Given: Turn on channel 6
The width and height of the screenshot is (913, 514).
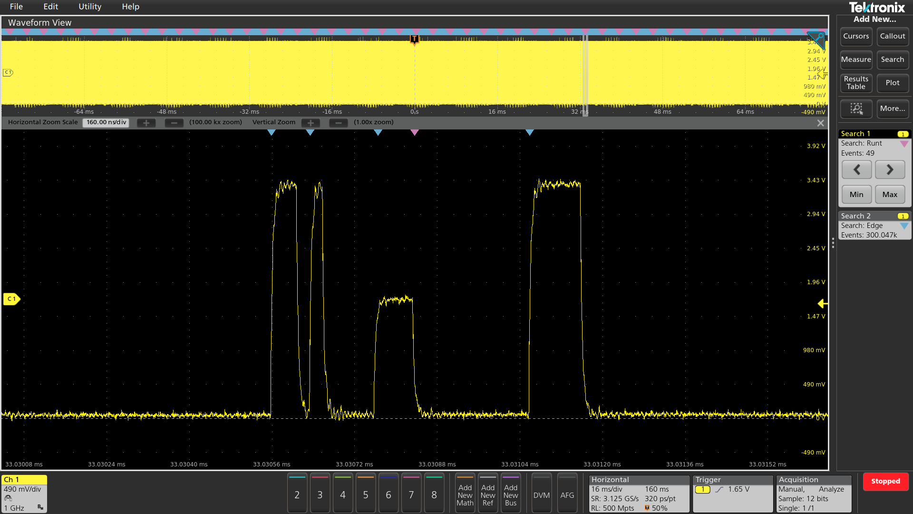Looking at the screenshot, I should 389,494.
